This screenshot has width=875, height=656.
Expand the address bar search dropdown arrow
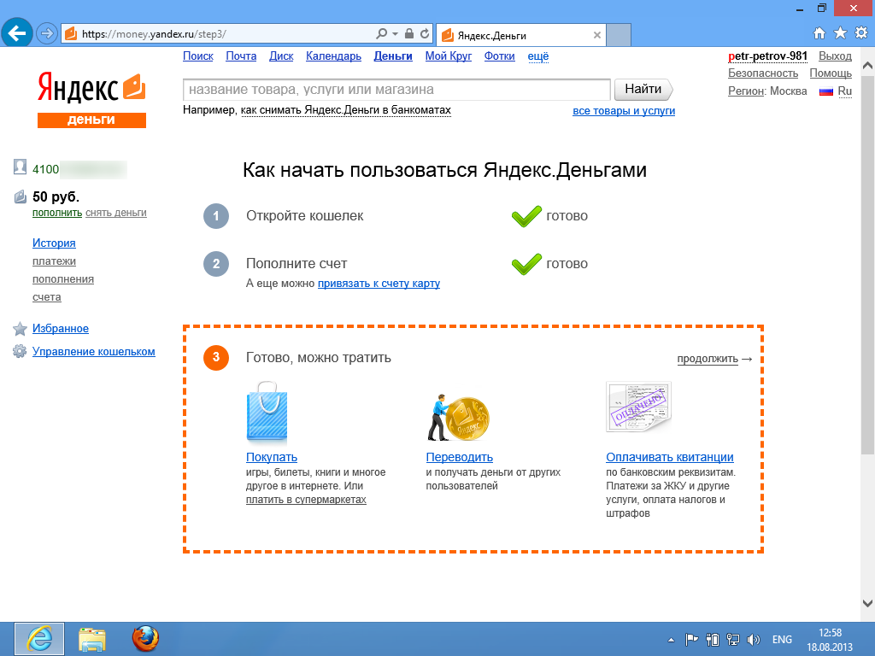click(x=395, y=34)
